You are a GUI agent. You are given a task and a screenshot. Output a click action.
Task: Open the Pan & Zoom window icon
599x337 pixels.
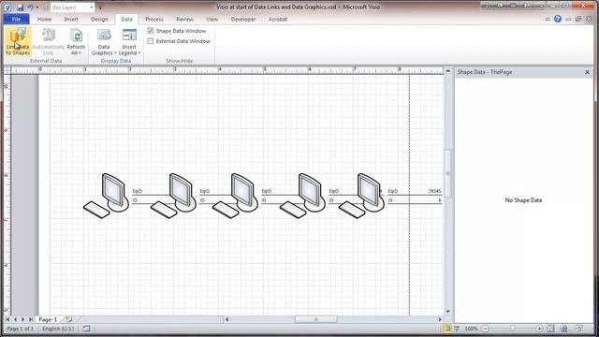(x=563, y=329)
